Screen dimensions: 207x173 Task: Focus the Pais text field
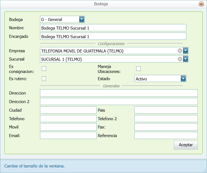[166, 110]
